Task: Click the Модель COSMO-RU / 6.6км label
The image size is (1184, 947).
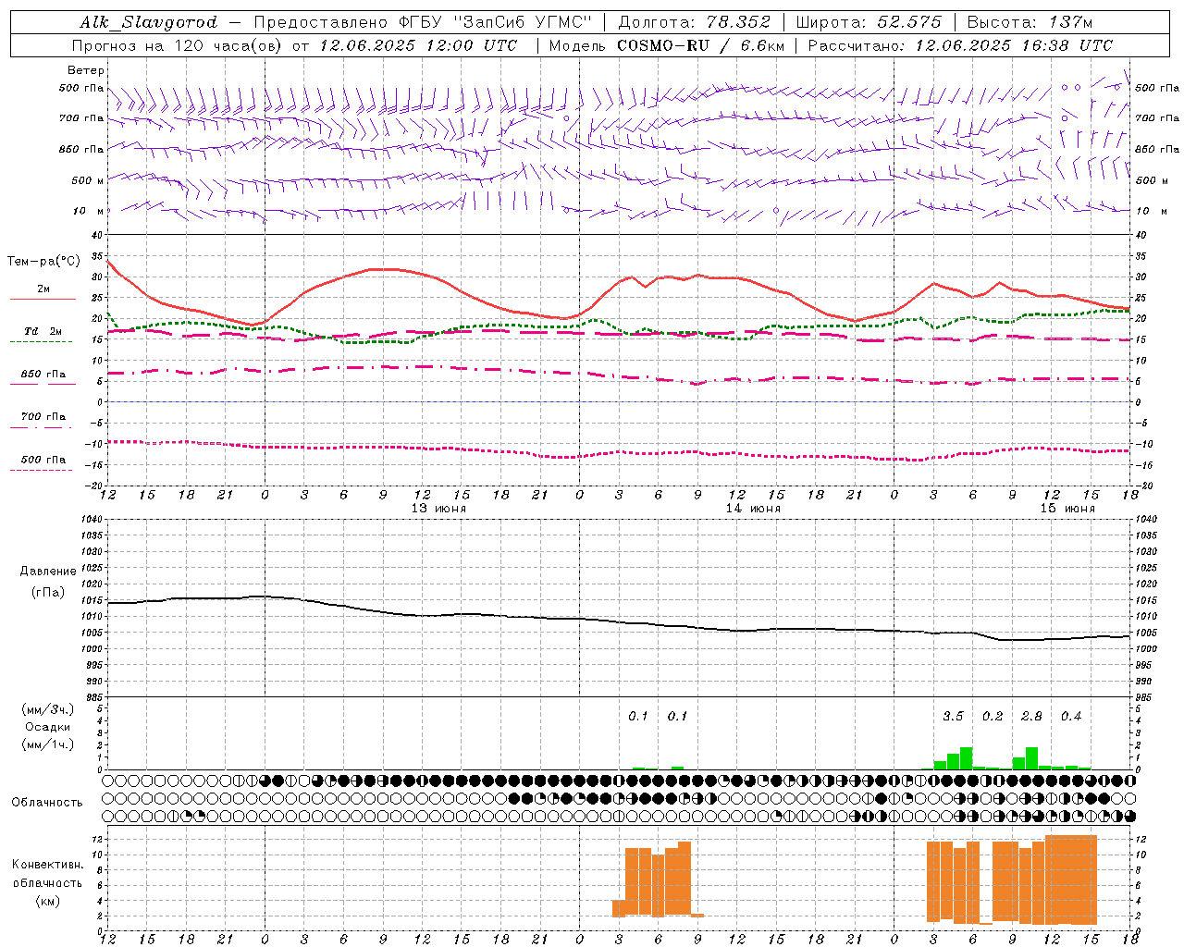Action: click(666, 45)
